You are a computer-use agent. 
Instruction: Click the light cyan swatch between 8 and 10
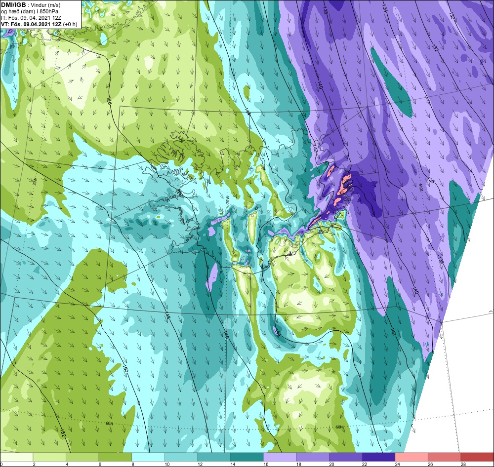[148, 457]
